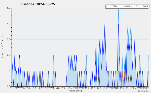Screen dimensions: 151x93
Task: Click the '5.0' y-axis value
Action: point(9,8)
